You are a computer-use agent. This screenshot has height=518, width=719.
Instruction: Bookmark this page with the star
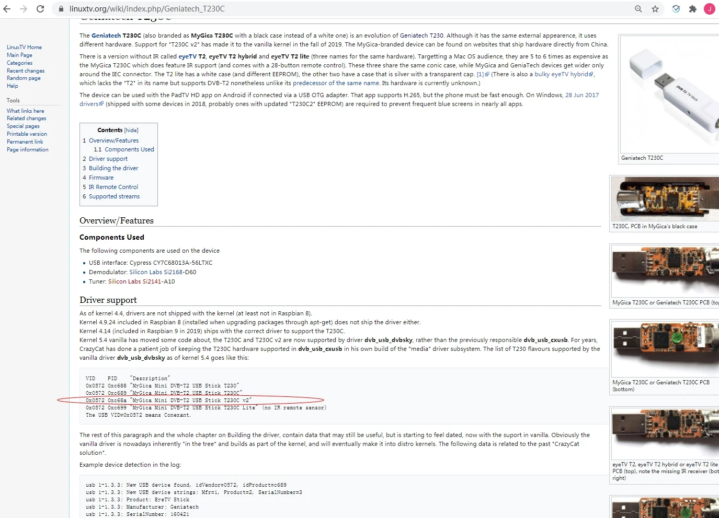click(x=655, y=9)
